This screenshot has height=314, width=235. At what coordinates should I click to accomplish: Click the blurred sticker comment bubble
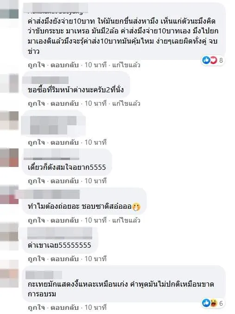[x=53, y=123]
